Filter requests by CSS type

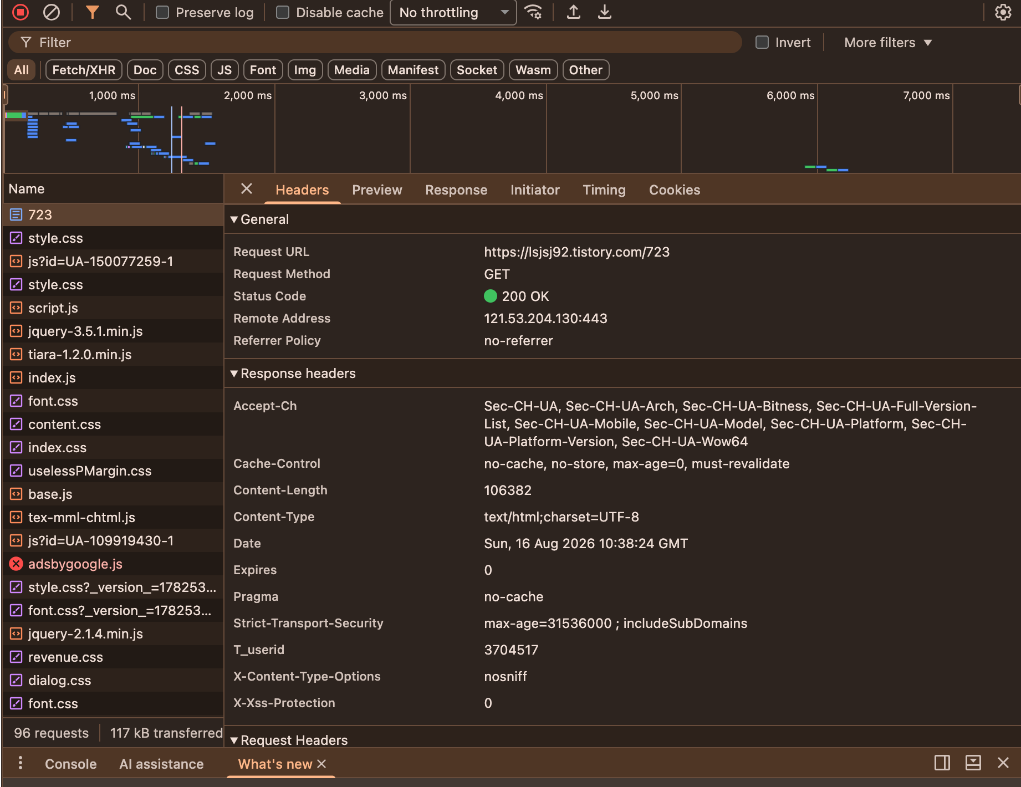pyautogui.click(x=187, y=70)
